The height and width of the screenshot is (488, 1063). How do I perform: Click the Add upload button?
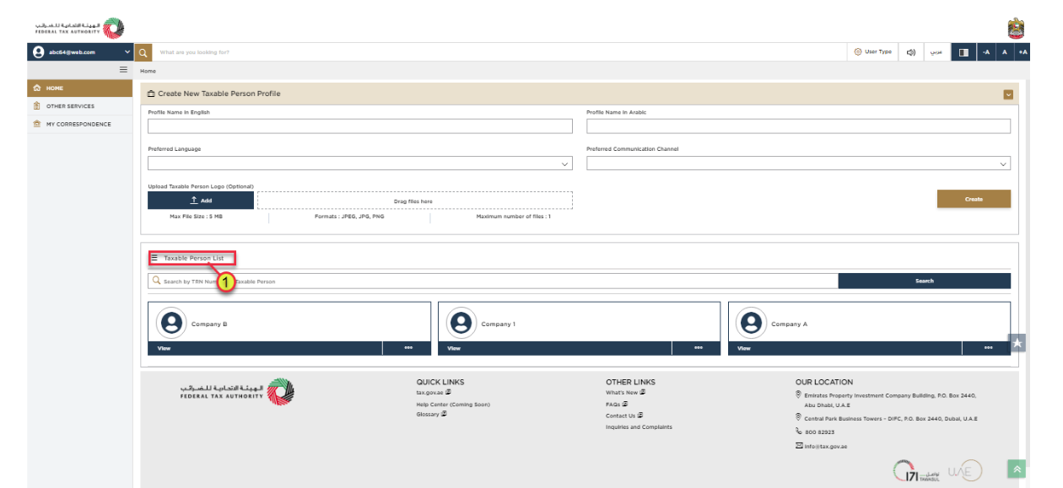(201, 201)
